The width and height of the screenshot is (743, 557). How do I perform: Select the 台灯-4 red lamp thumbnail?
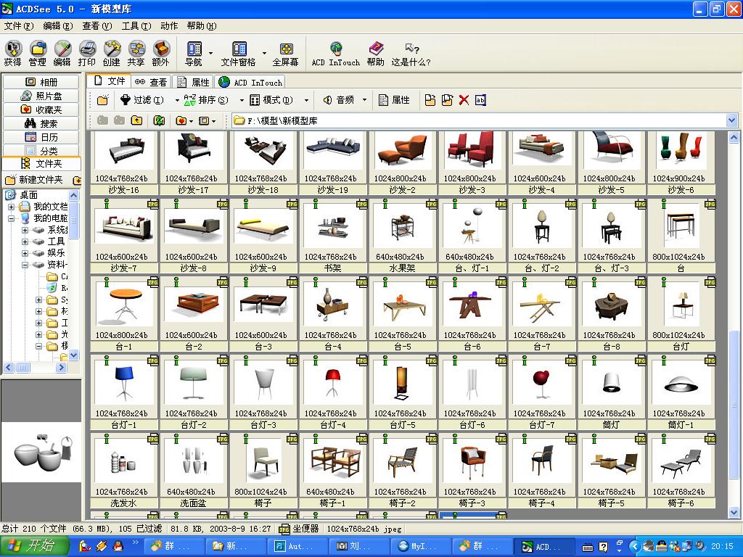tap(332, 392)
